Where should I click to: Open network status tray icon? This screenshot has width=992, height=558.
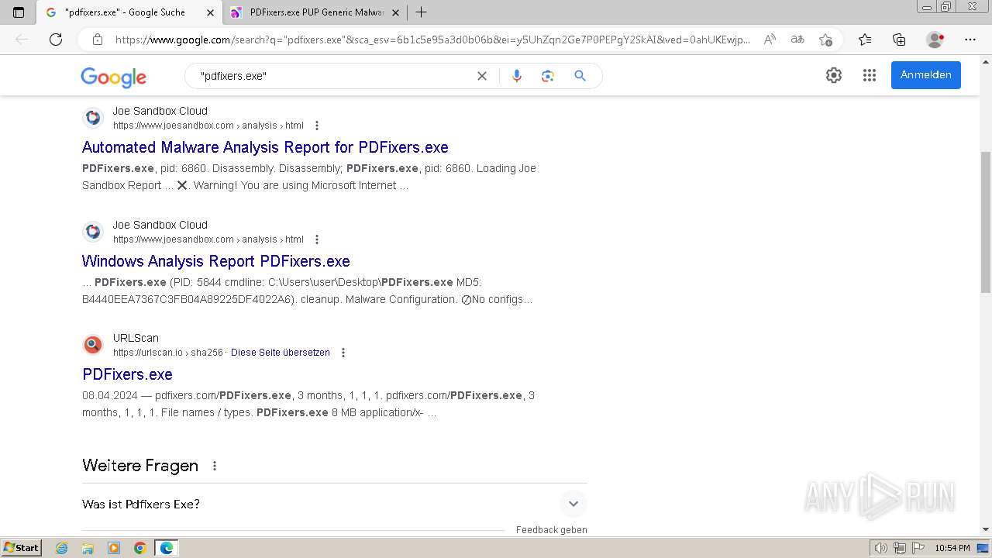[x=900, y=548]
